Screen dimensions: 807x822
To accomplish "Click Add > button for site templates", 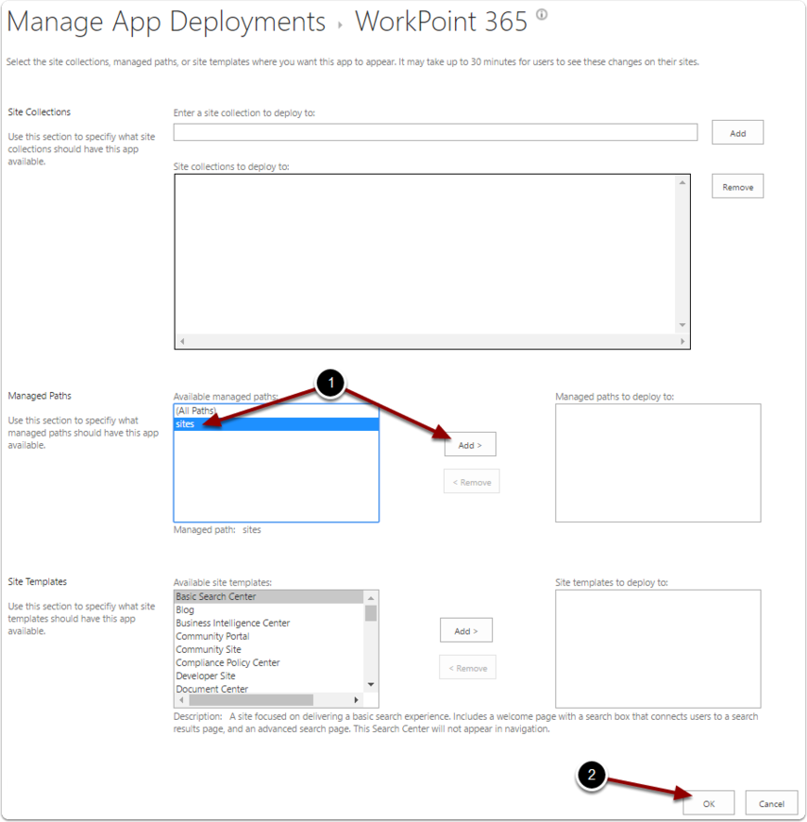I will tap(465, 630).
